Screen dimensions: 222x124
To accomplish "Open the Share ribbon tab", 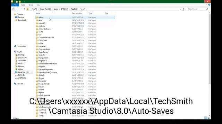I will (x=31, y=5).
